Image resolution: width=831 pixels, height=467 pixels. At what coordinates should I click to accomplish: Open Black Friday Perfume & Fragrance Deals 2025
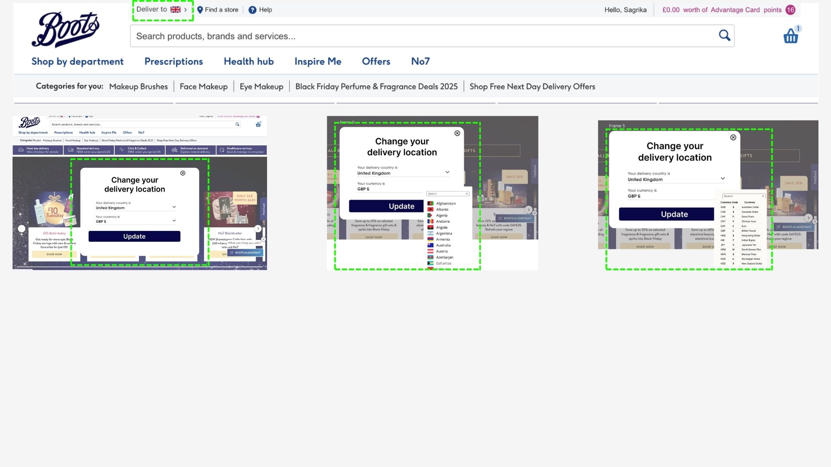click(377, 86)
